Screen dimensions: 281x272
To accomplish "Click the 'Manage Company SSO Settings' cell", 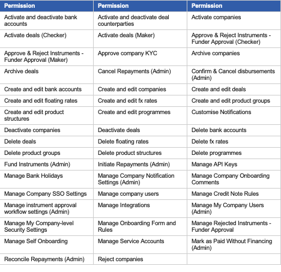I will coord(46,194).
